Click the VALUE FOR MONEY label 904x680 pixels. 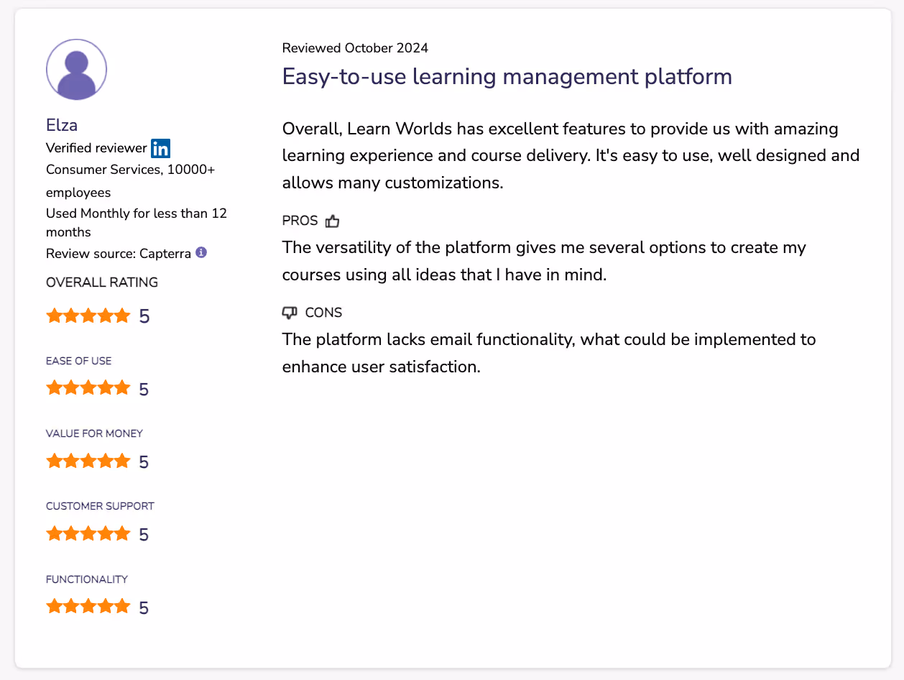tap(94, 433)
